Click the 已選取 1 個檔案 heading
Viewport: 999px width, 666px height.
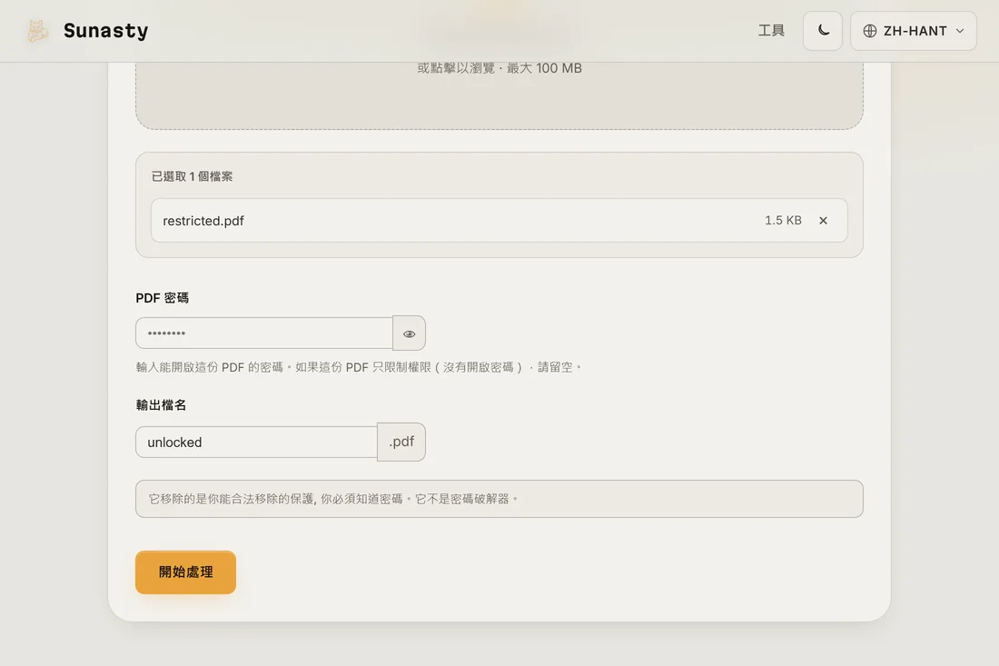192,176
